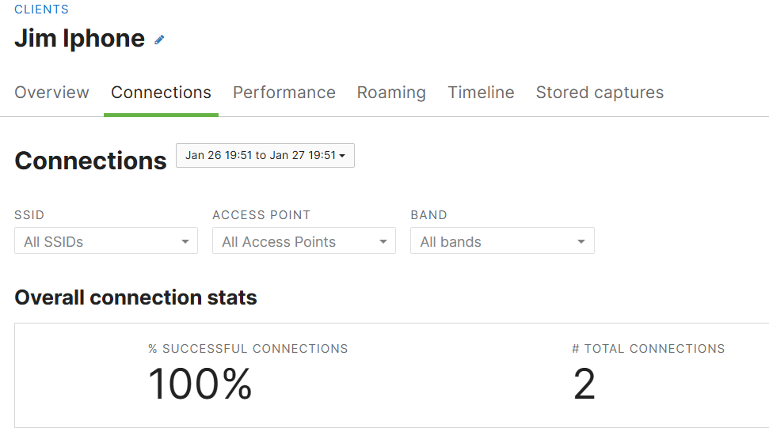Expand the All SSIDs dropdown
The width and height of the screenshot is (769, 443).
pyautogui.click(x=106, y=240)
